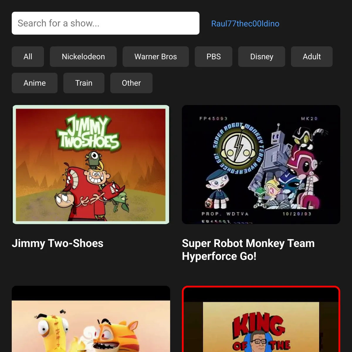Click the Jimmy Two-Shoes title text
The image size is (352, 352).
(x=57, y=243)
